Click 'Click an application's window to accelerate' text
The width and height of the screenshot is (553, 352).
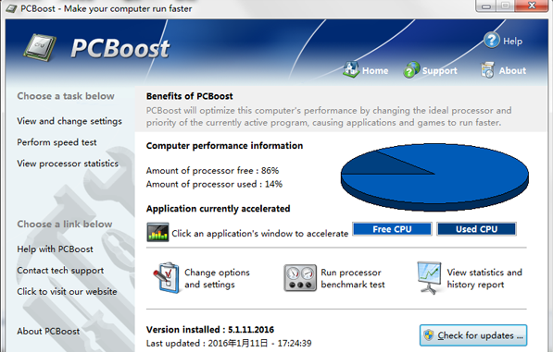coord(260,234)
